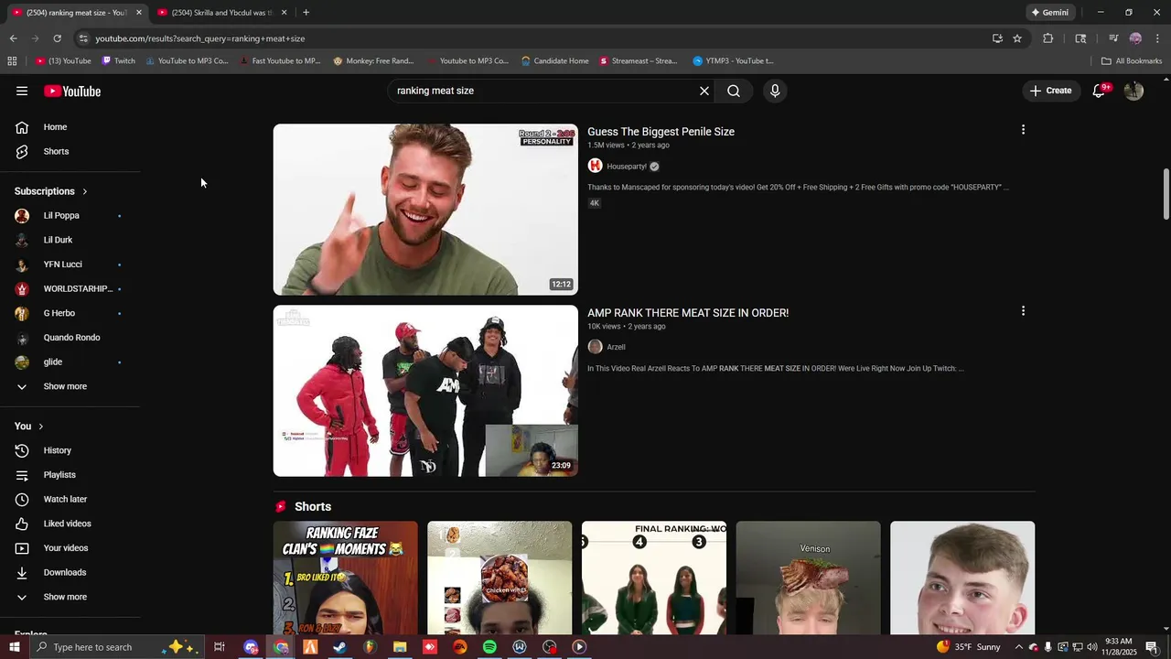This screenshot has width=1171, height=659.
Task: Open the Windows Start menu
Action: (x=14, y=647)
